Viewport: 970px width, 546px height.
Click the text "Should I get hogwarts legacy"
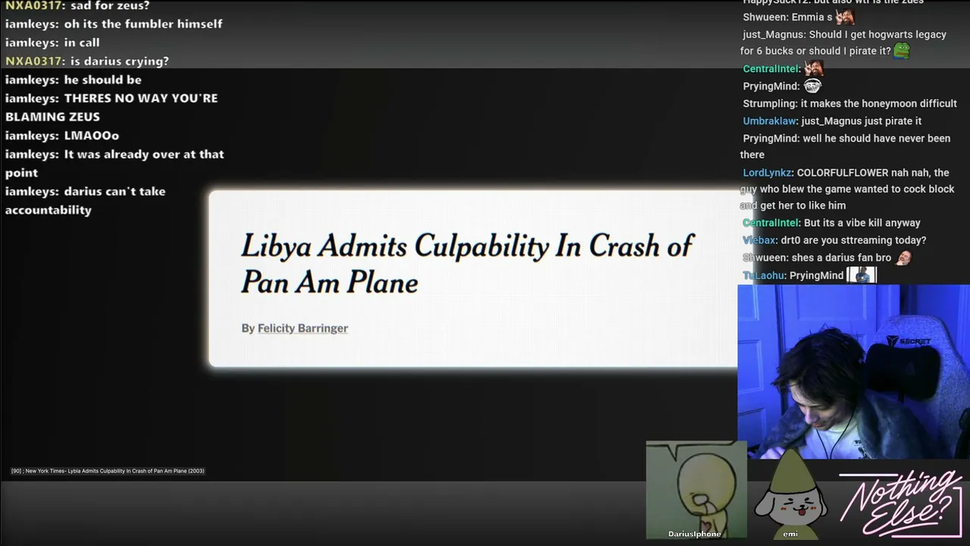click(x=878, y=34)
